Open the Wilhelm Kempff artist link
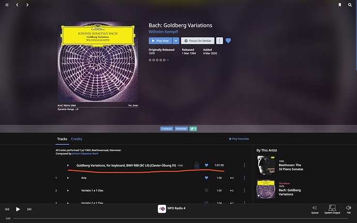The image size is (357, 223). point(163,32)
